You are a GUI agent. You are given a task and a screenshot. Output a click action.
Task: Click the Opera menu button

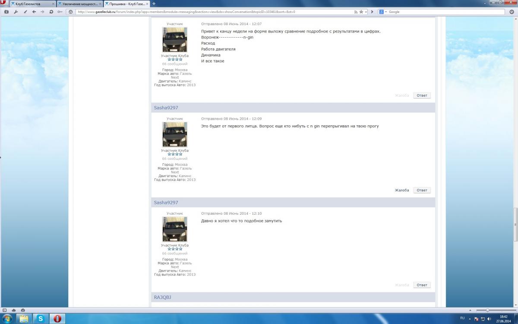coord(3,3)
